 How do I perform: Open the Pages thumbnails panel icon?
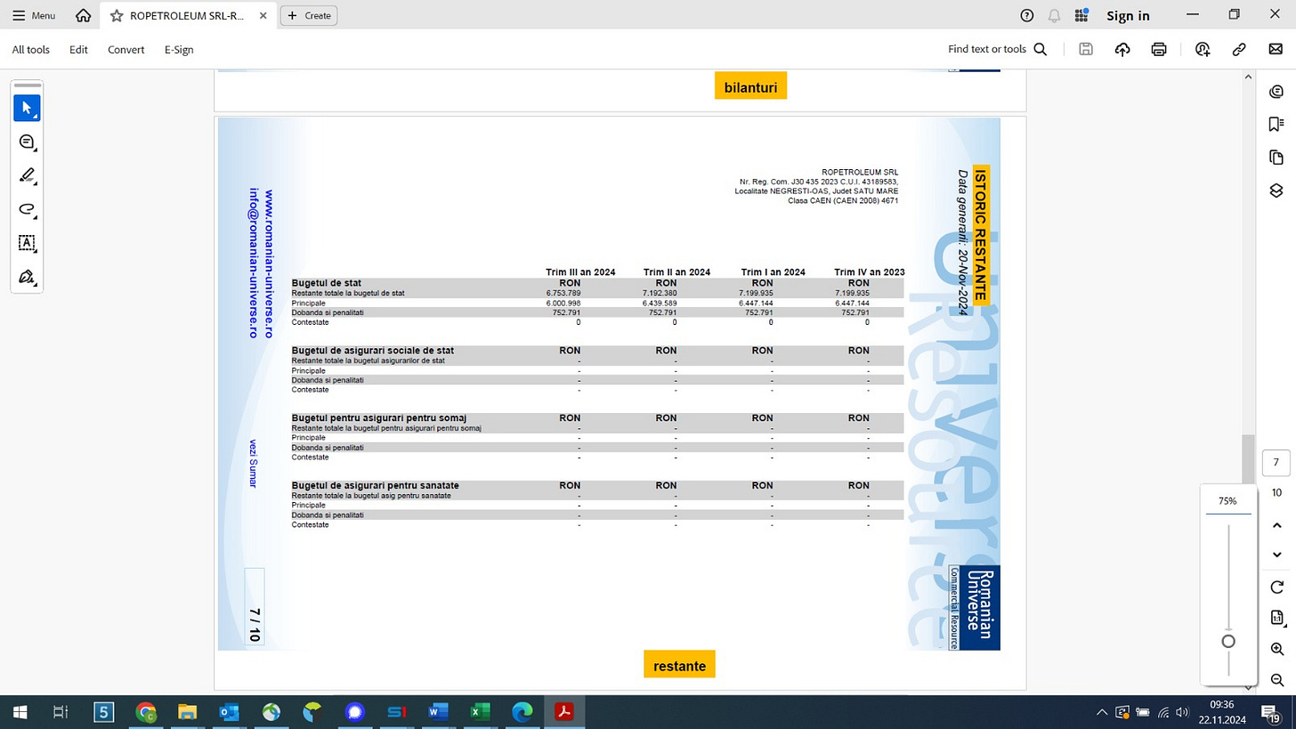tap(1276, 157)
